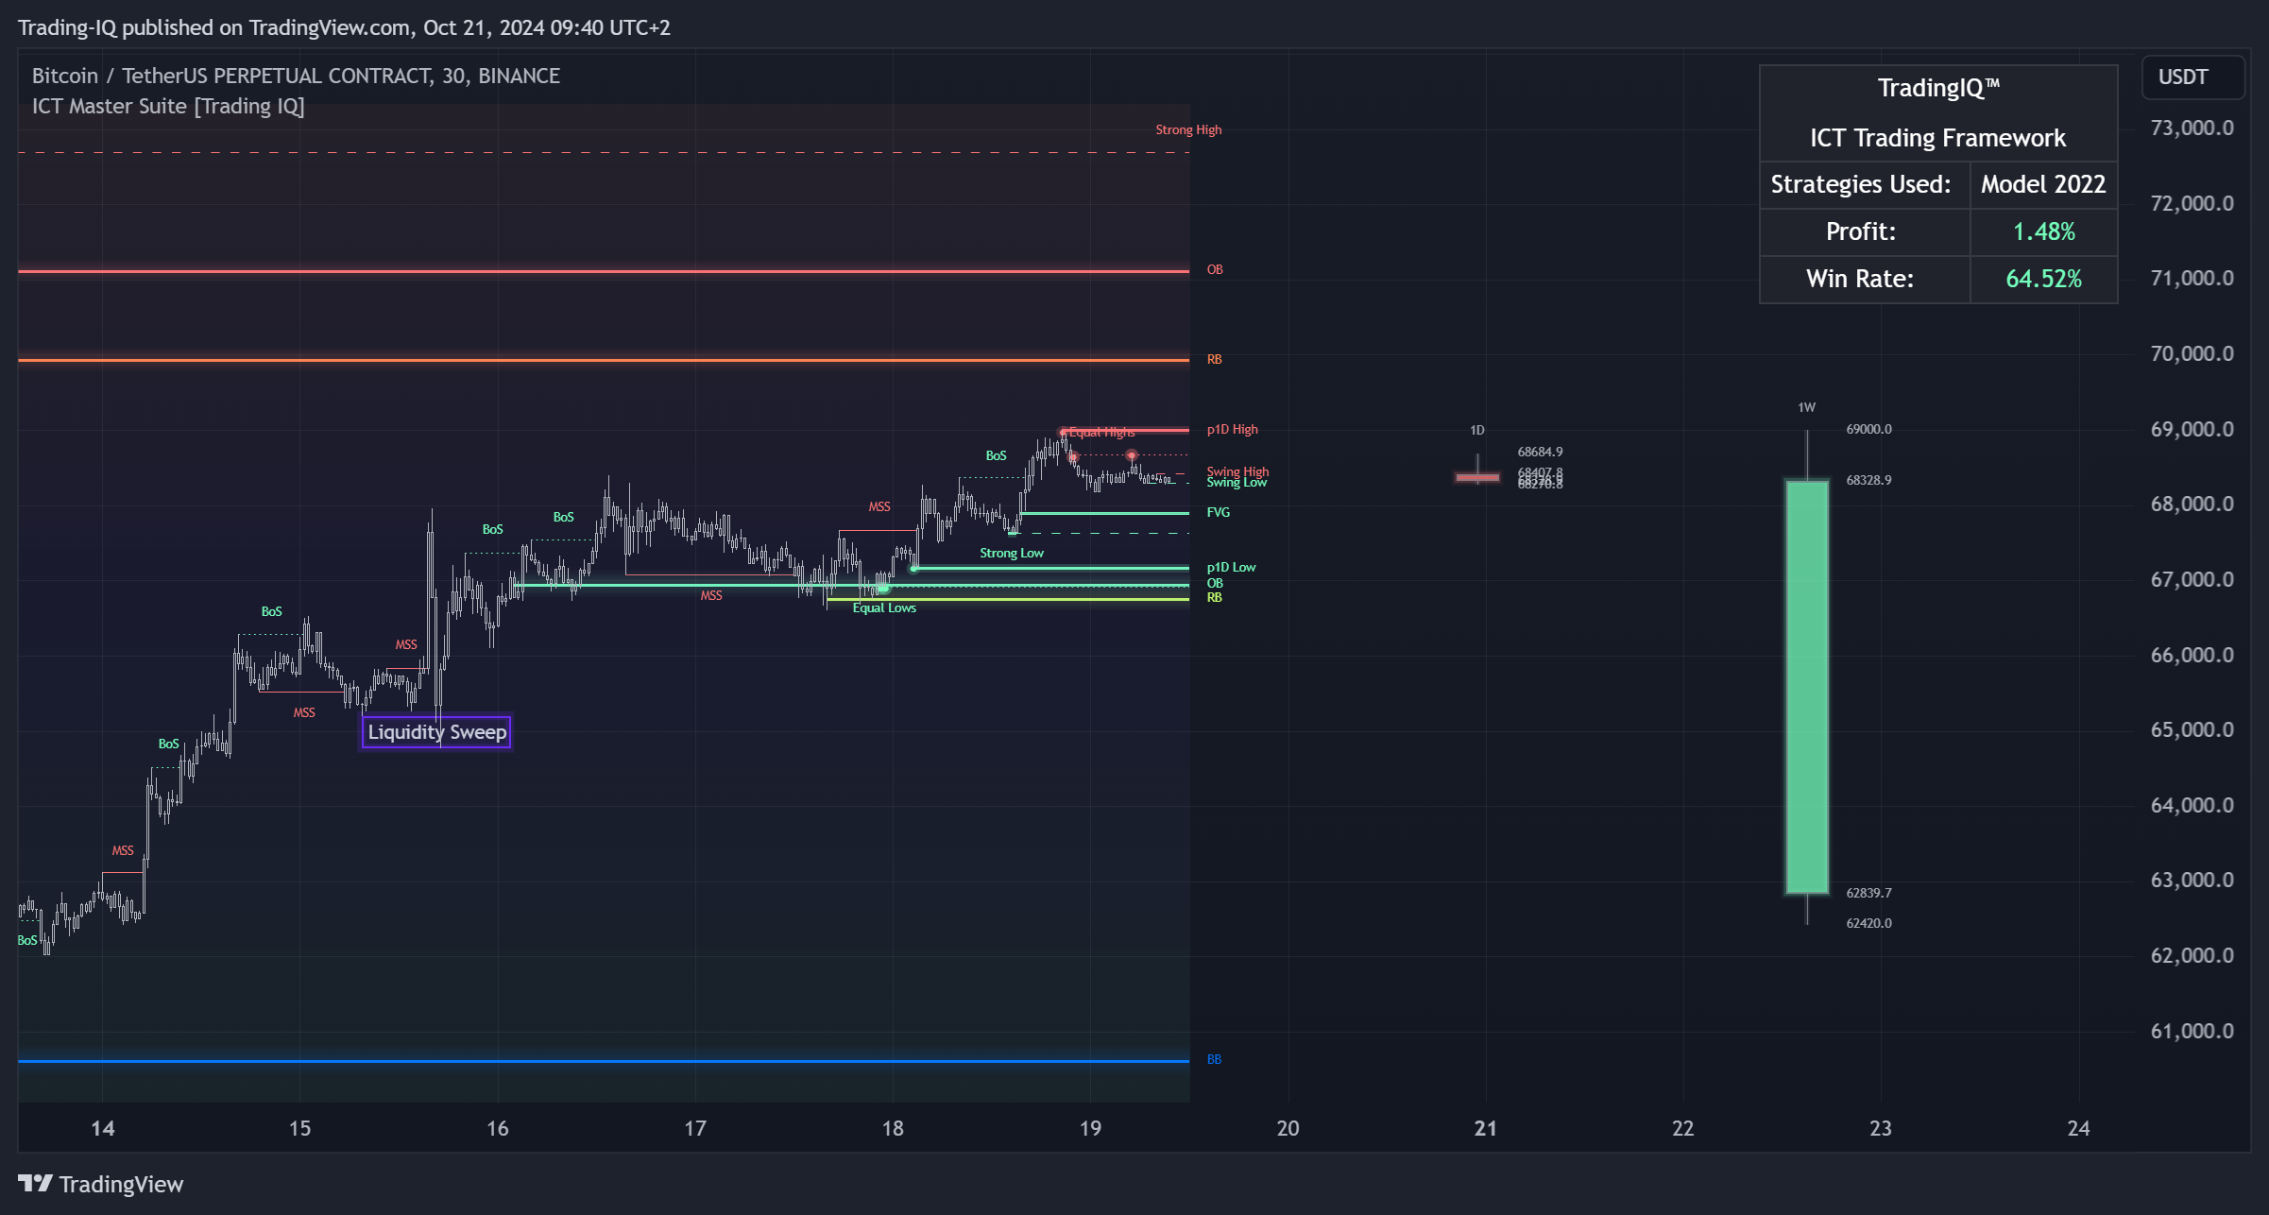The width and height of the screenshot is (2269, 1215).
Task: Click the Model 2022 strategy cell
Action: tap(2043, 184)
